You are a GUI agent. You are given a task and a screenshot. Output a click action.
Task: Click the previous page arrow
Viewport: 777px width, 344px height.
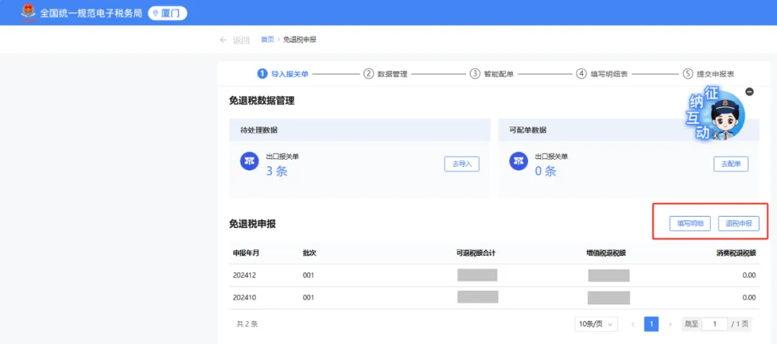tap(633, 324)
